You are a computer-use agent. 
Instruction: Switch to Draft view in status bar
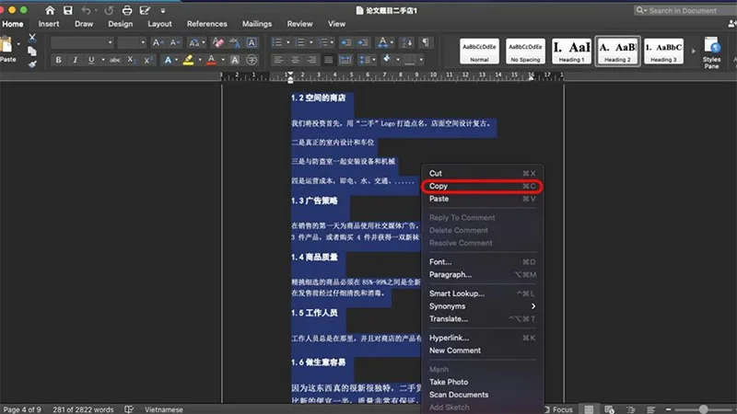click(651, 409)
